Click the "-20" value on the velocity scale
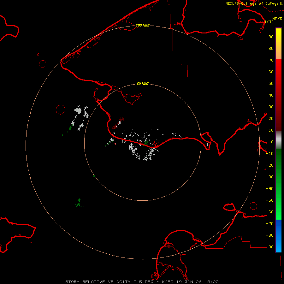Viewport: 284px width, 284px height. (270, 165)
